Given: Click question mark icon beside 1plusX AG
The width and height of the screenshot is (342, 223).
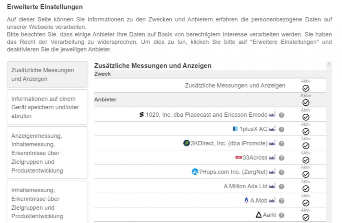Looking at the screenshot, I should pos(282,129).
